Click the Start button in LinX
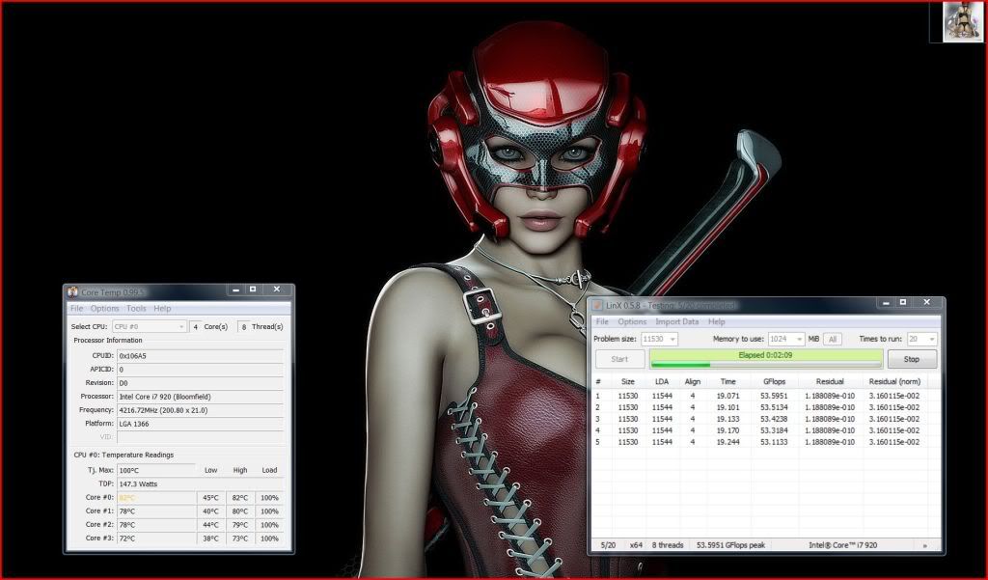The height and width of the screenshot is (580, 988). pos(618,359)
